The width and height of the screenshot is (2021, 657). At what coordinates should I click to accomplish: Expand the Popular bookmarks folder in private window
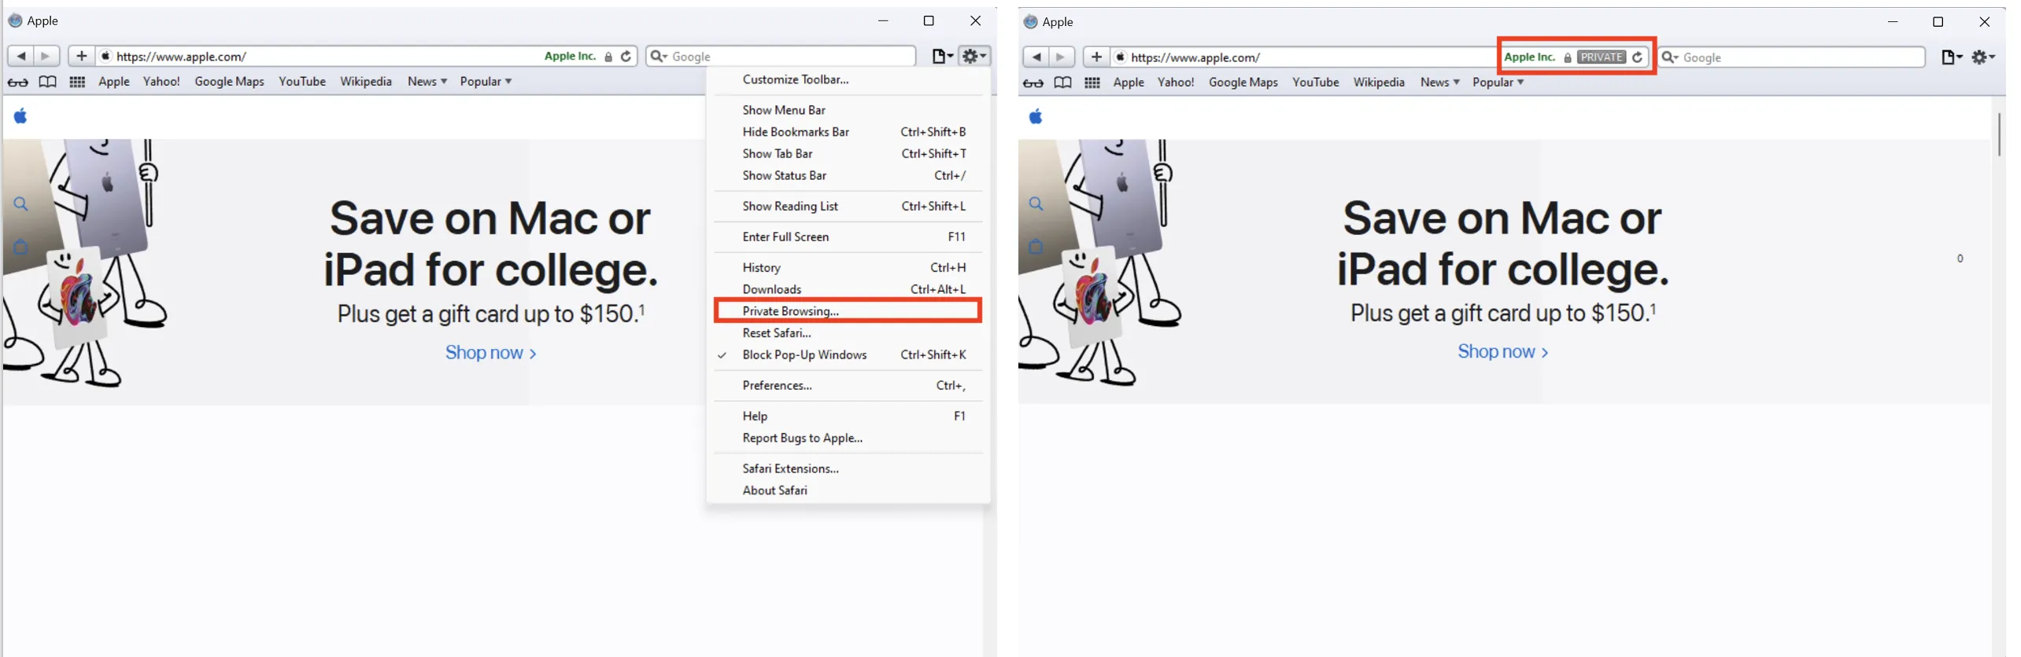(x=1498, y=83)
